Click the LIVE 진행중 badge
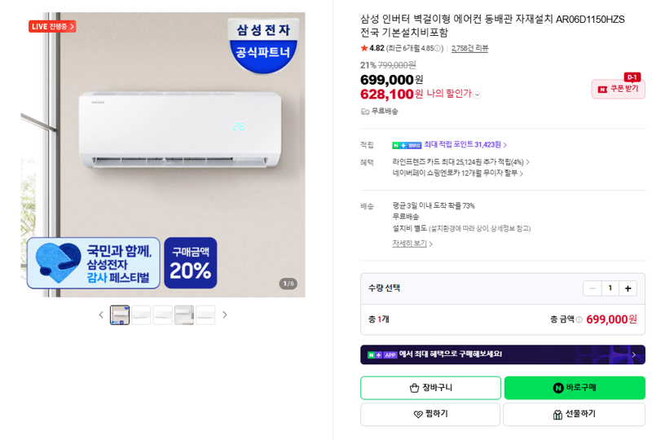The width and height of the screenshot is (652, 440). pos(52,27)
